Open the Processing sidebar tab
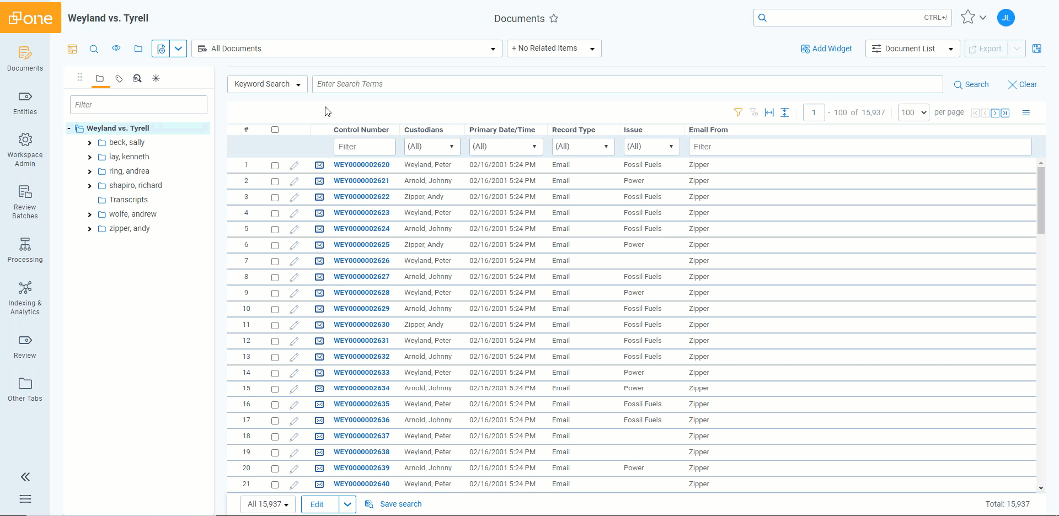The width and height of the screenshot is (1059, 516). tap(25, 250)
